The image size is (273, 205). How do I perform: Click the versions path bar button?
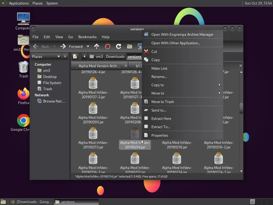[x=134, y=57]
